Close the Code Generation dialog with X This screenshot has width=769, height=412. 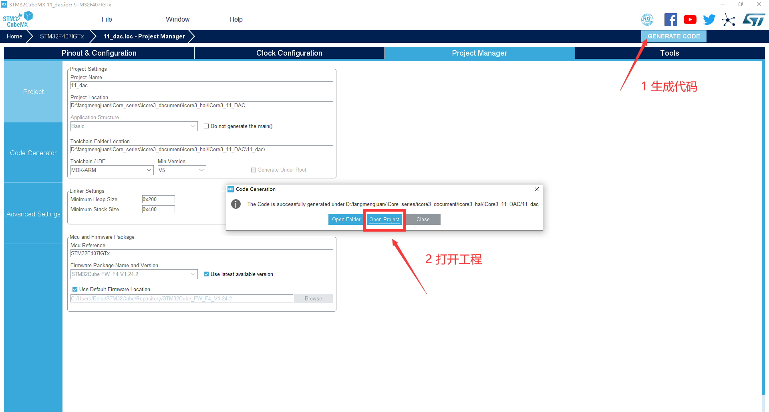tap(536, 189)
